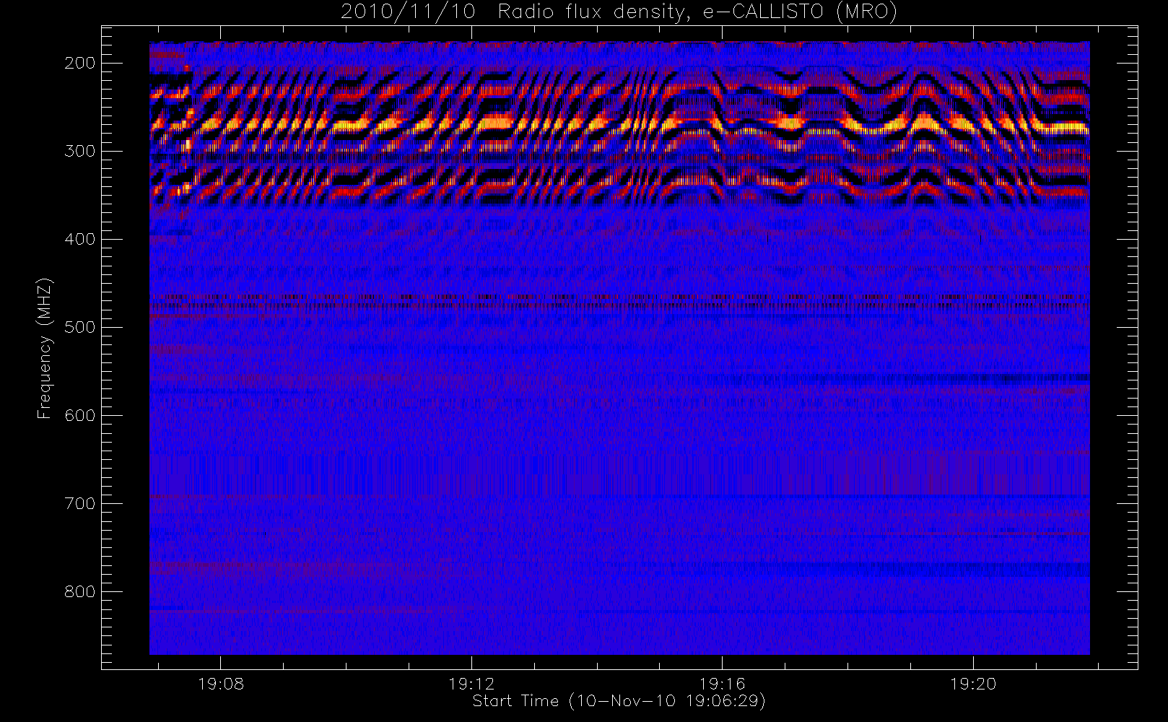The height and width of the screenshot is (722, 1168).
Task: Click the 700 frequency tick label
Action: tap(80, 503)
